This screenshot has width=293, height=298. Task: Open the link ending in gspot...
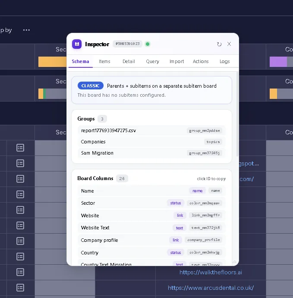[x=249, y=164]
